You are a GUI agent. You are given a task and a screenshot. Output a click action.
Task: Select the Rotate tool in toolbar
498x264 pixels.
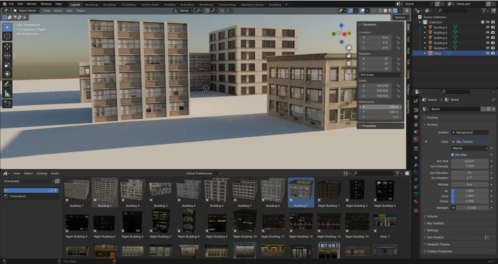[x=7, y=56]
